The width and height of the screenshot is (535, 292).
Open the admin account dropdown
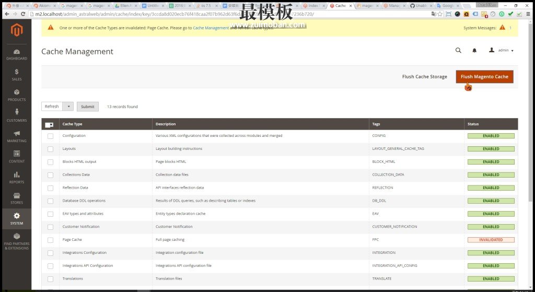tap(501, 50)
